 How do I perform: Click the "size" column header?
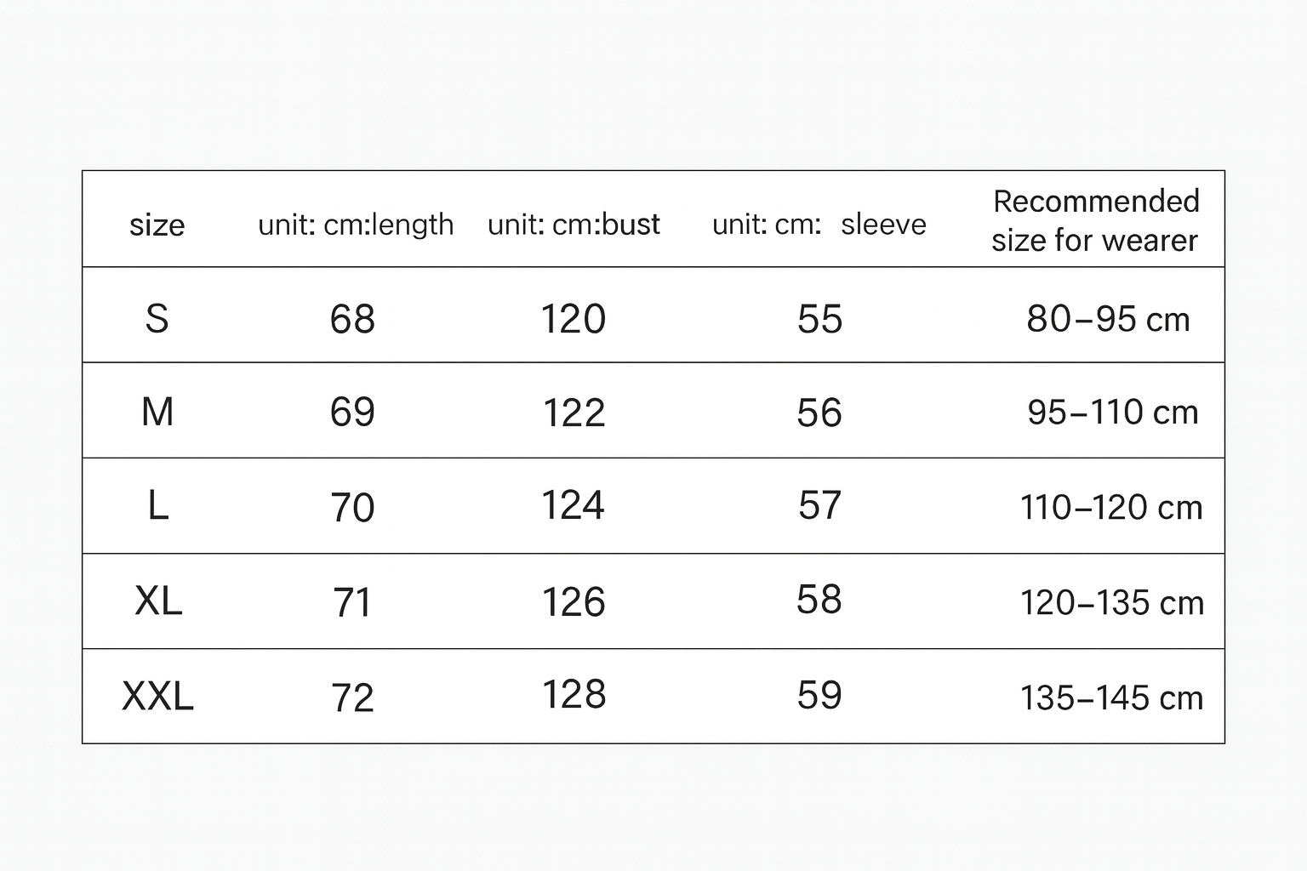157,225
